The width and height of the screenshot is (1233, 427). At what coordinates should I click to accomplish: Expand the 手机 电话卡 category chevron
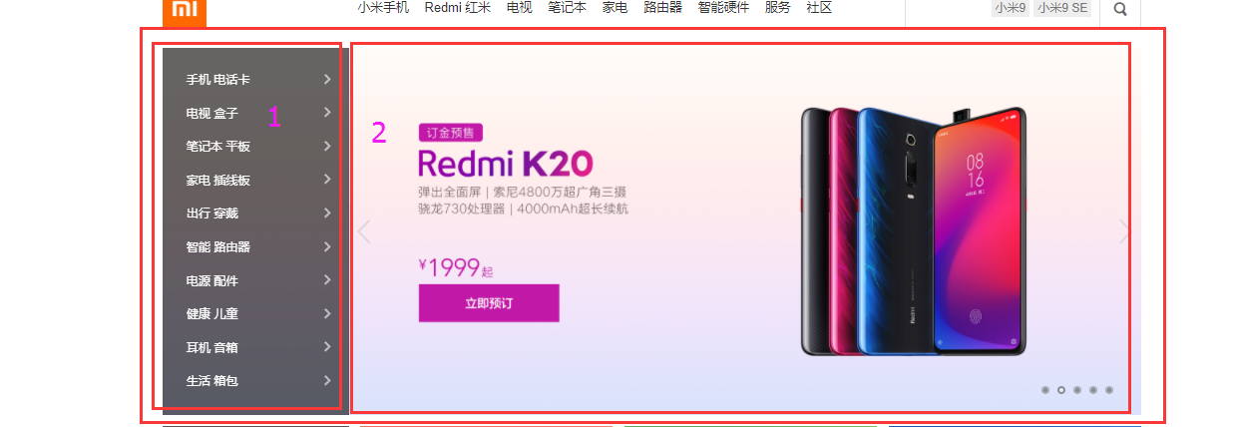pyautogui.click(x=327, y=79)
